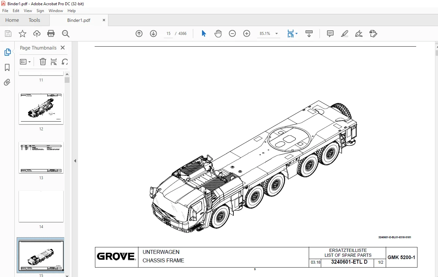Zoom in with the plus button

click(x=247, y=34)
